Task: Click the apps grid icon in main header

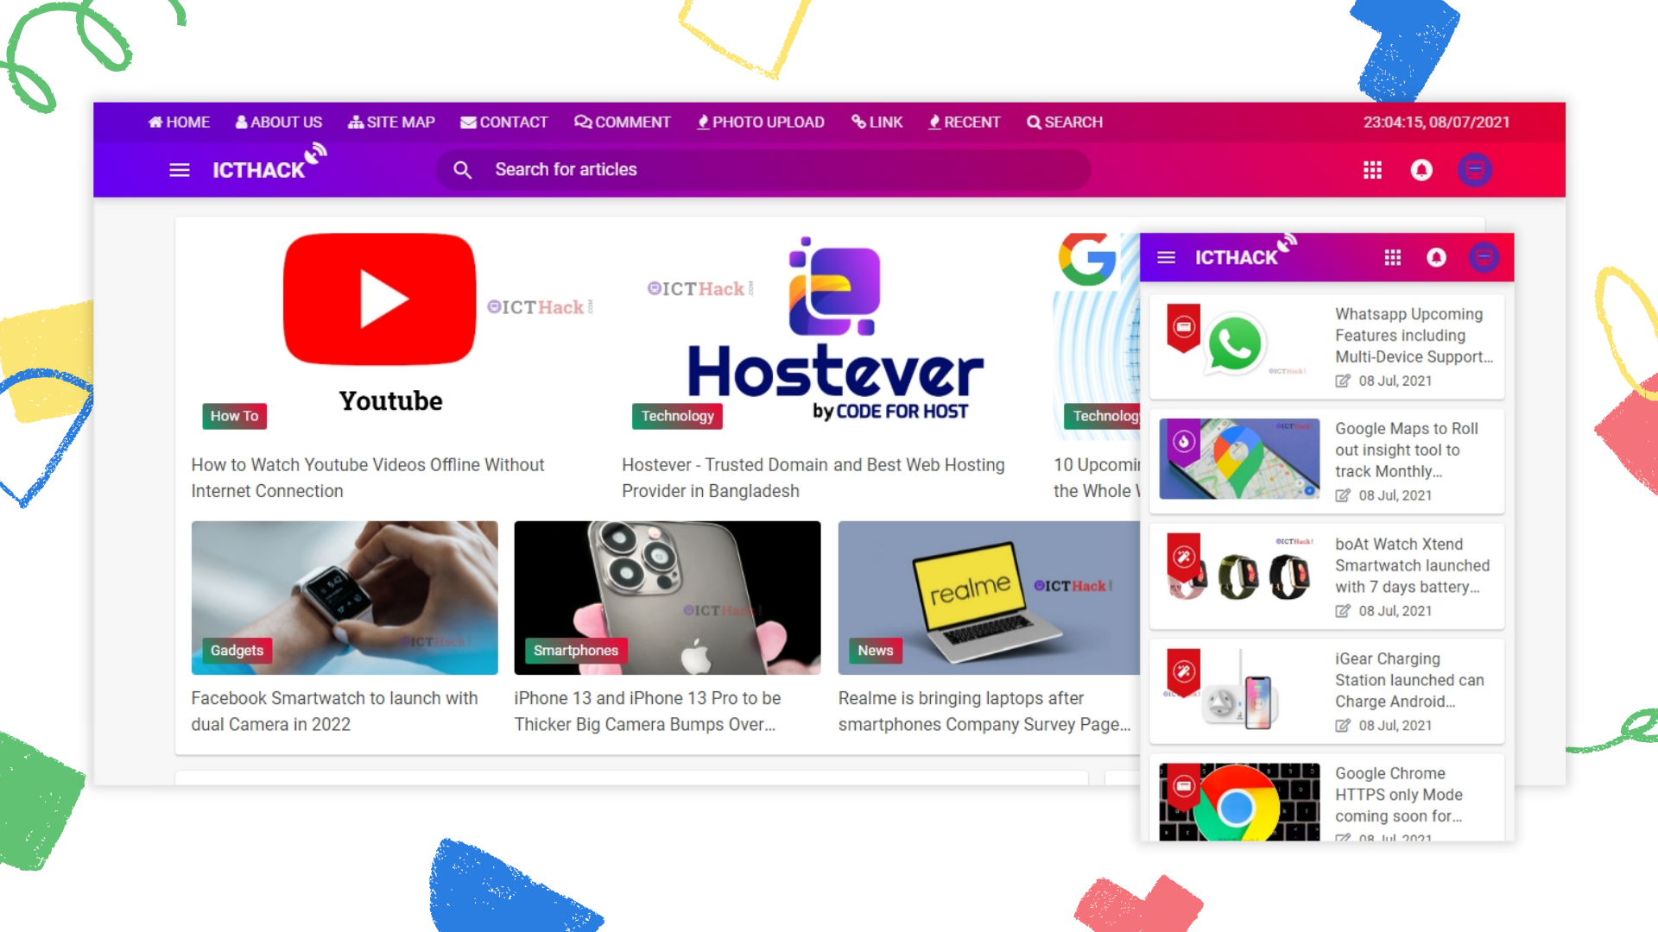Action: tap(1372, 170)
